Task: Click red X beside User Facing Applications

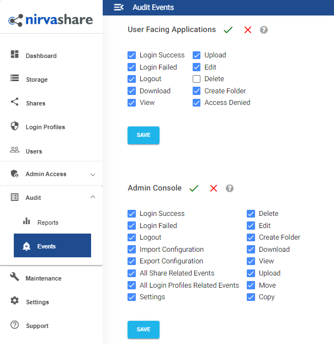Action: click(247, 30)
